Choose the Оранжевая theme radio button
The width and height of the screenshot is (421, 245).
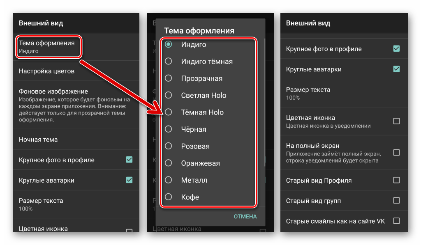pos(168,163)
